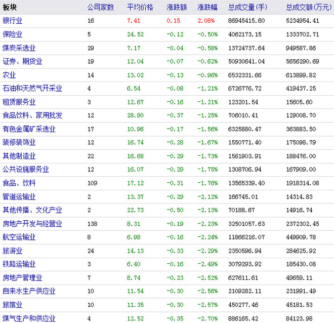Click the 煤炭采选业 sector link
Viewport: 334px width, 323px height.
click(x=19, y=48)
